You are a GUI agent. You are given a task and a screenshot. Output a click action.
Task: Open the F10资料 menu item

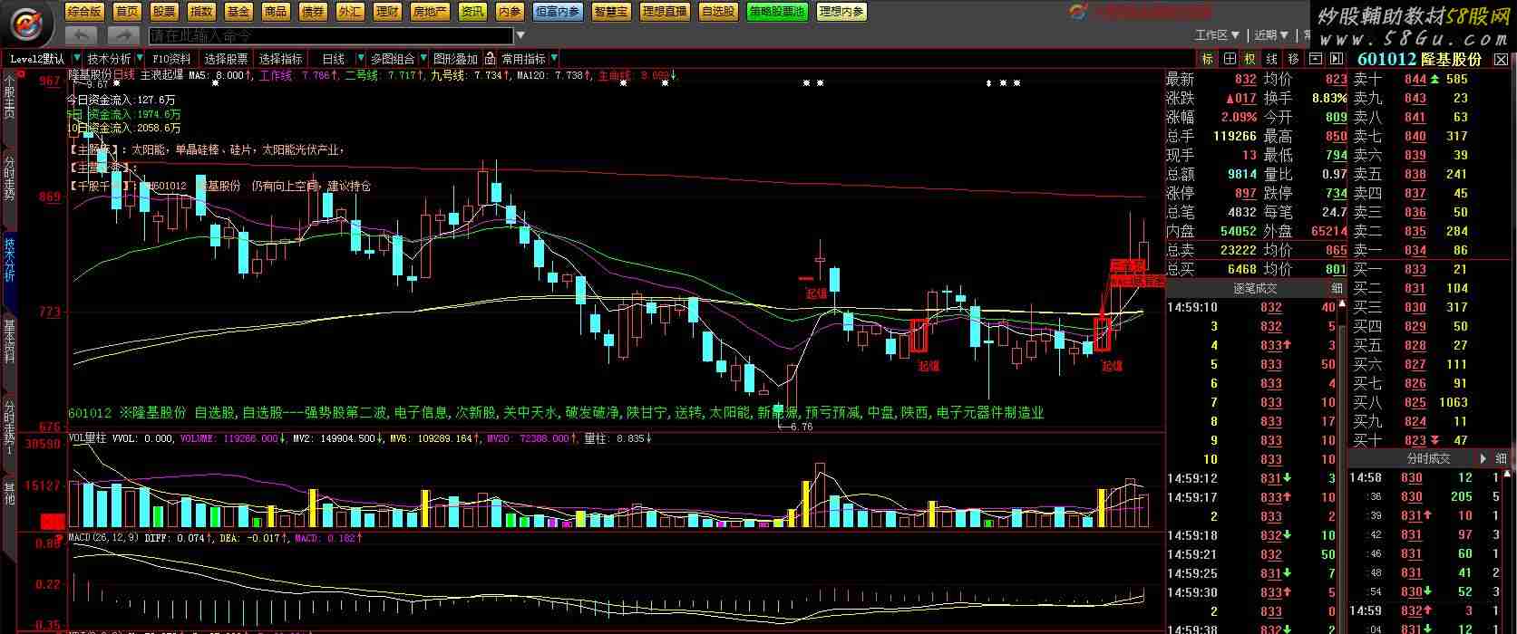[x=172, y=59]
